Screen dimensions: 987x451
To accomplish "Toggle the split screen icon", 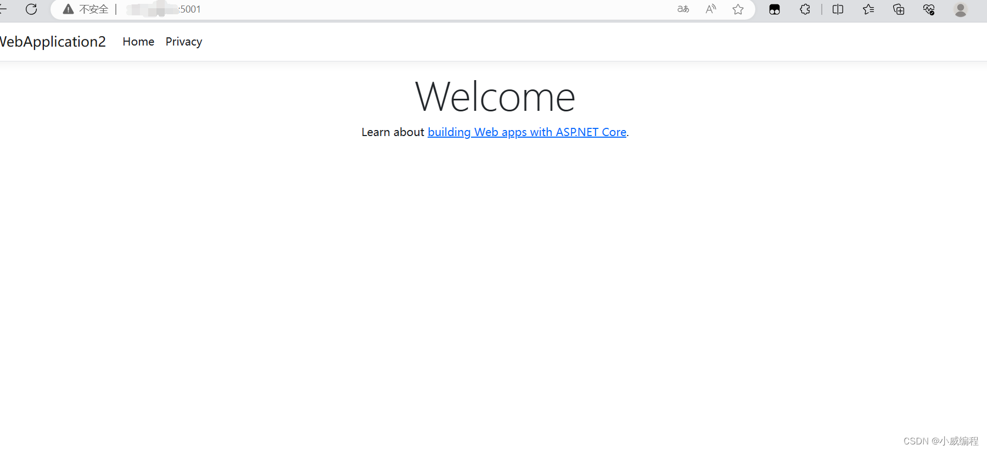I will click(838, 9).
